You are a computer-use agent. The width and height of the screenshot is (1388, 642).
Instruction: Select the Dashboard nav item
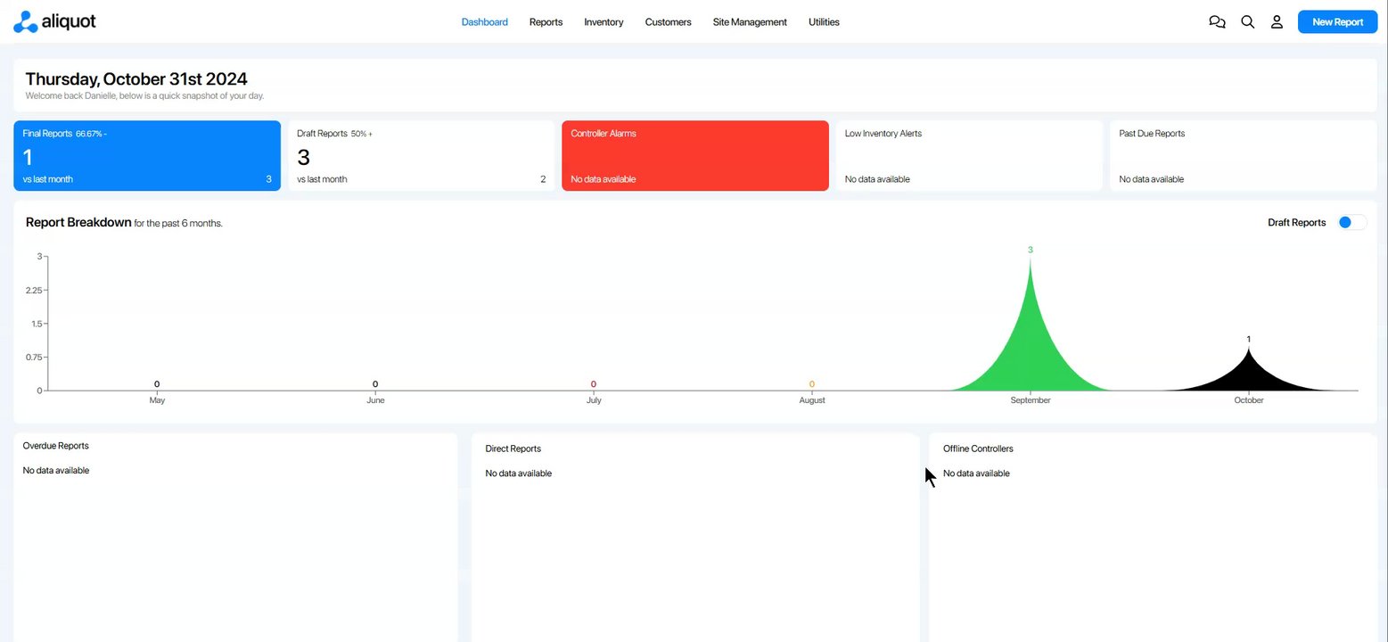484,22
